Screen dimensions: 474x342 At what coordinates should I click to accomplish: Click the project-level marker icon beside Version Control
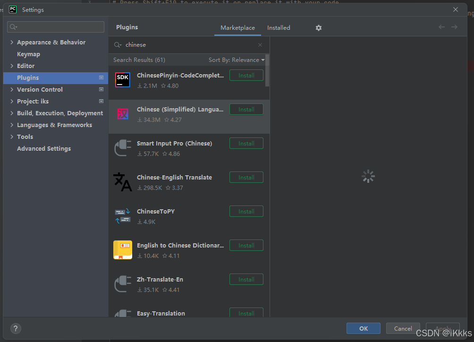(x=102, y=89)
